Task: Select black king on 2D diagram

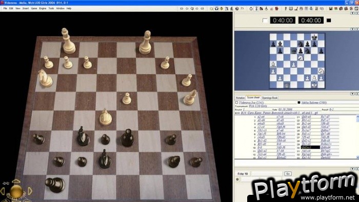Action: (314, 37)
